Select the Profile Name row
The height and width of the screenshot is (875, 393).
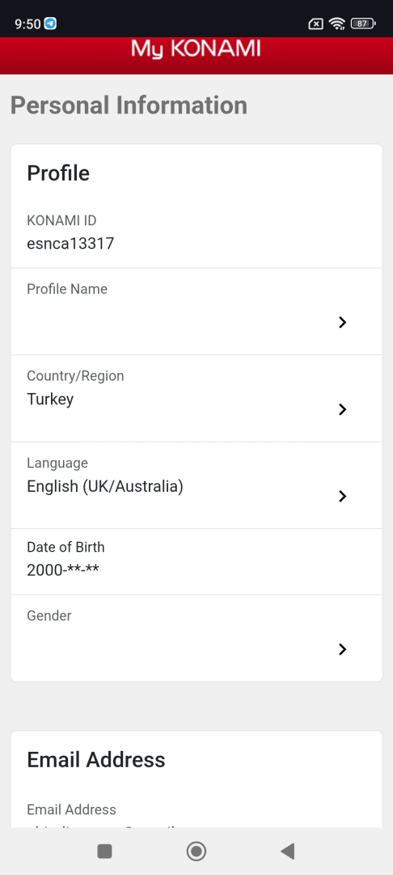196,311
